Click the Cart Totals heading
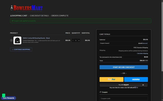 point(105,34)
